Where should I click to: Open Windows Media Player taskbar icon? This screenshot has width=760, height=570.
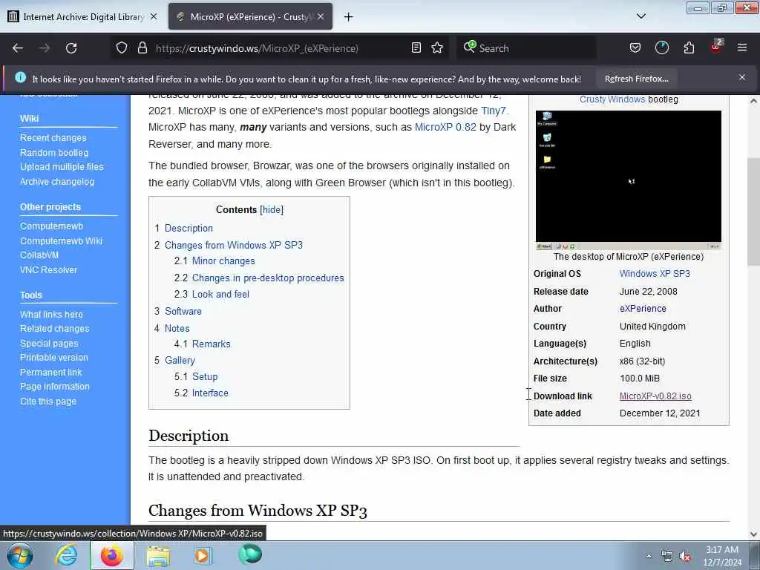point(203,555)
